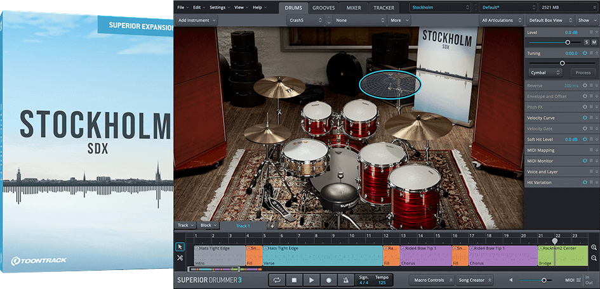600x289 pixels.
Task: Expand the MIDI Mapping section chevron
Action: [596, 150]
